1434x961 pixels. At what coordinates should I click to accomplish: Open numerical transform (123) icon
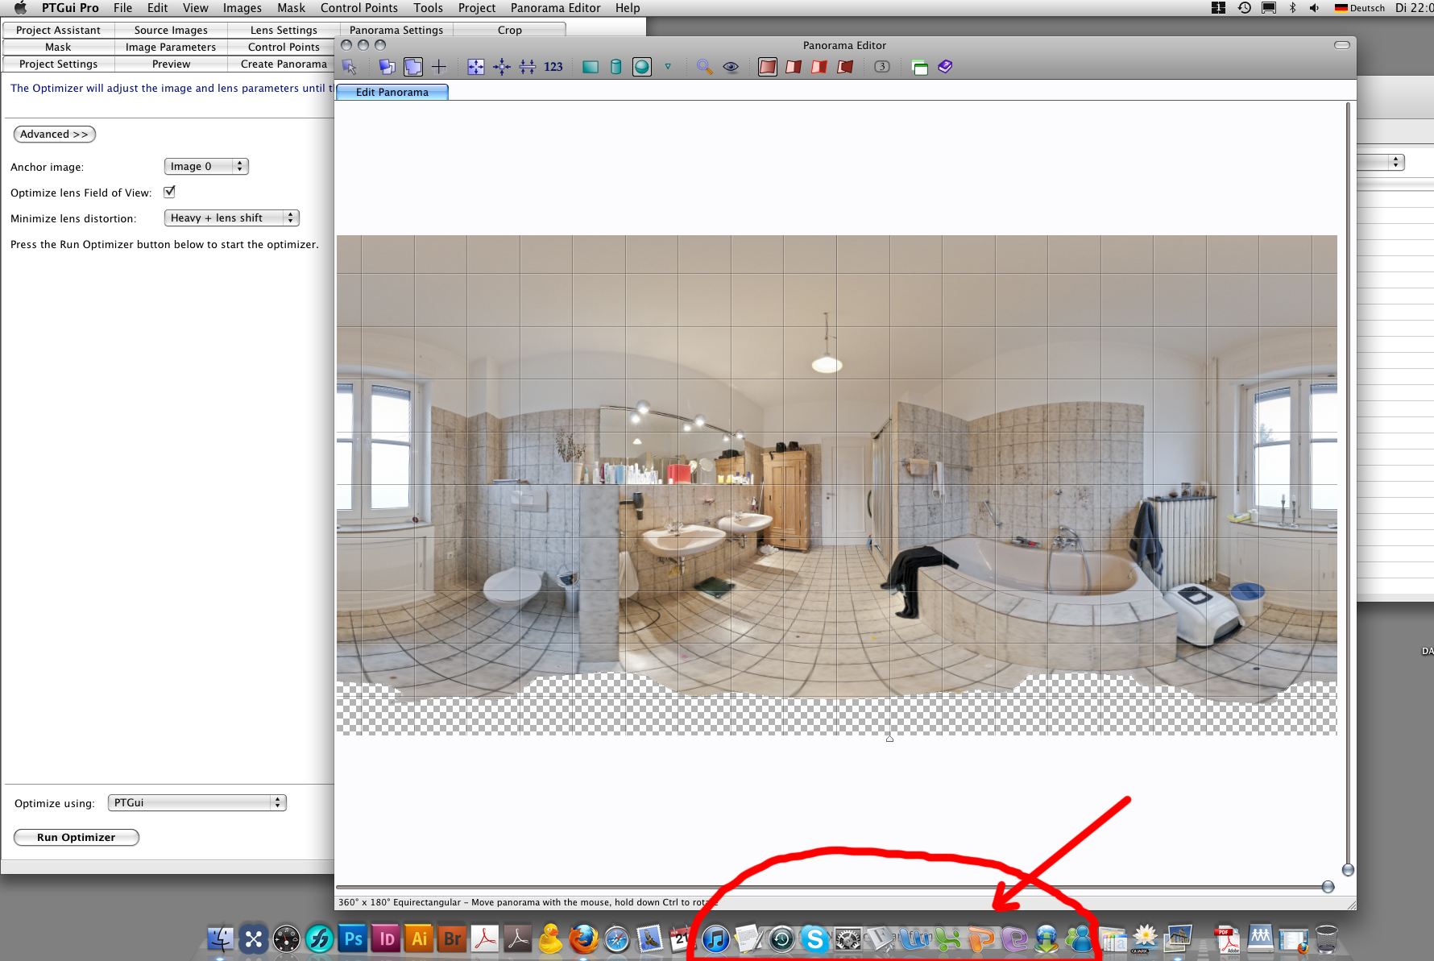pos(553,67)
